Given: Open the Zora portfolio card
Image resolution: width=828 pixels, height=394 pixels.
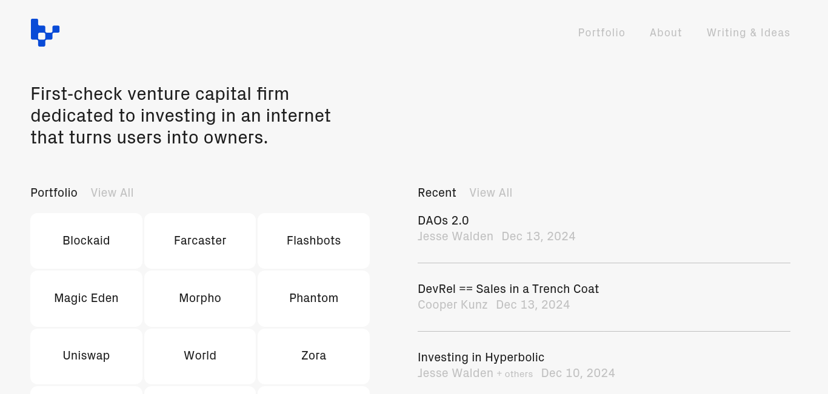Looking at the screenshot, I should [313, 356].
